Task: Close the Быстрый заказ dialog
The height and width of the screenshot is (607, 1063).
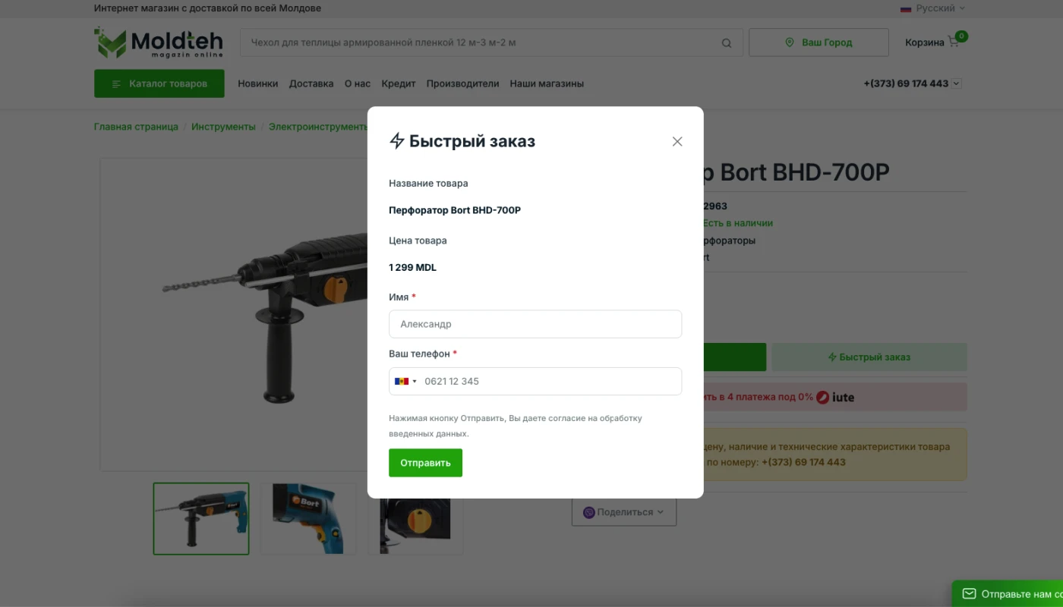Action: coord(677,142)
